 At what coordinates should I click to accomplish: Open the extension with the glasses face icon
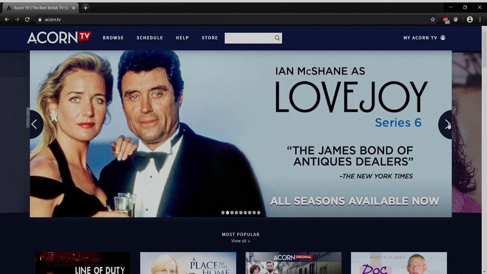click(x=456, y=19)
